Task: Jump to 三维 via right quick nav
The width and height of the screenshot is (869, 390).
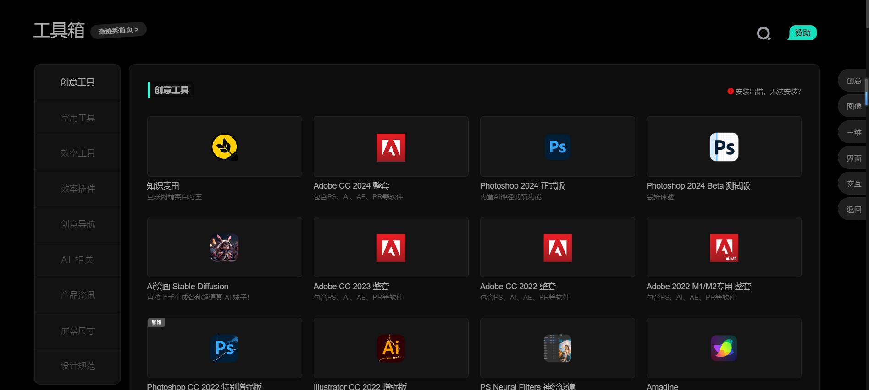Action: 853,132
